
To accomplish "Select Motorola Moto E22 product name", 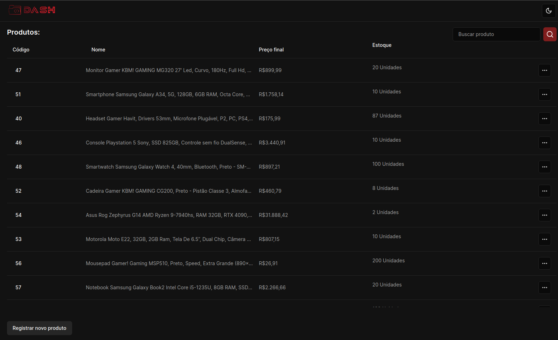I will 168,239.
